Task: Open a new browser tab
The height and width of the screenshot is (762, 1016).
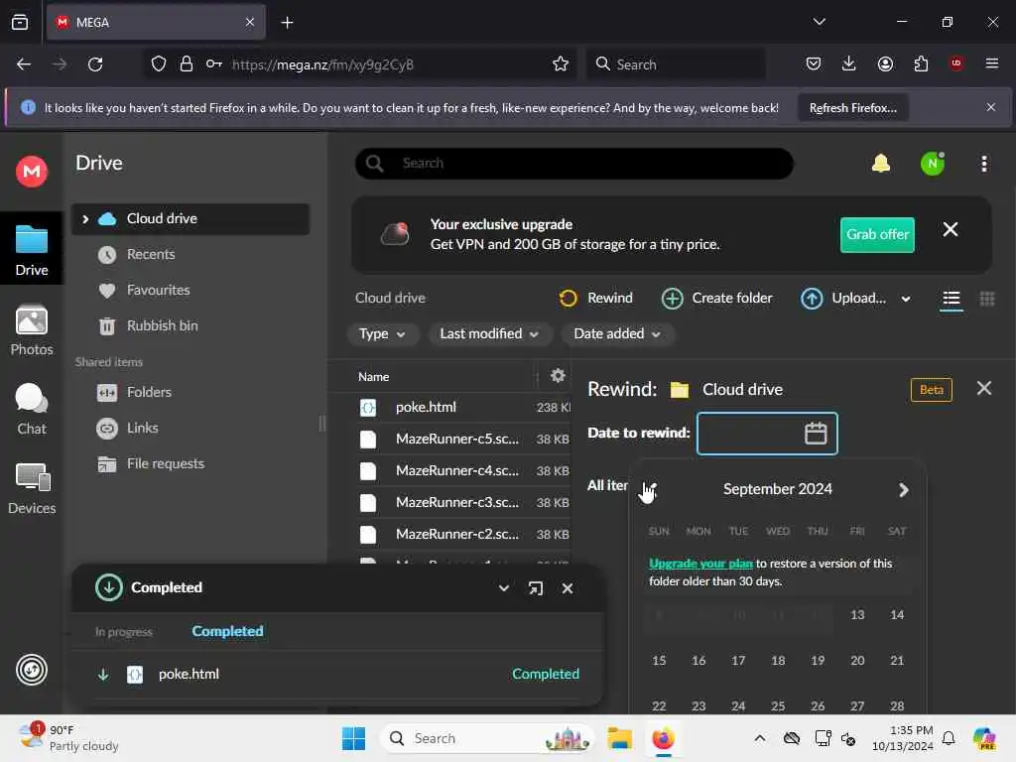Action: coord(287,23)
